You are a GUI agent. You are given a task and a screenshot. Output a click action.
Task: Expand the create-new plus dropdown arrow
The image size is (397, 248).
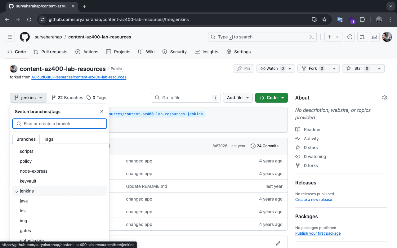tap(337, 37)
